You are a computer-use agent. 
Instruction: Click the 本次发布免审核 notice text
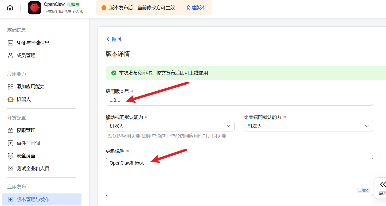(163, 73)
